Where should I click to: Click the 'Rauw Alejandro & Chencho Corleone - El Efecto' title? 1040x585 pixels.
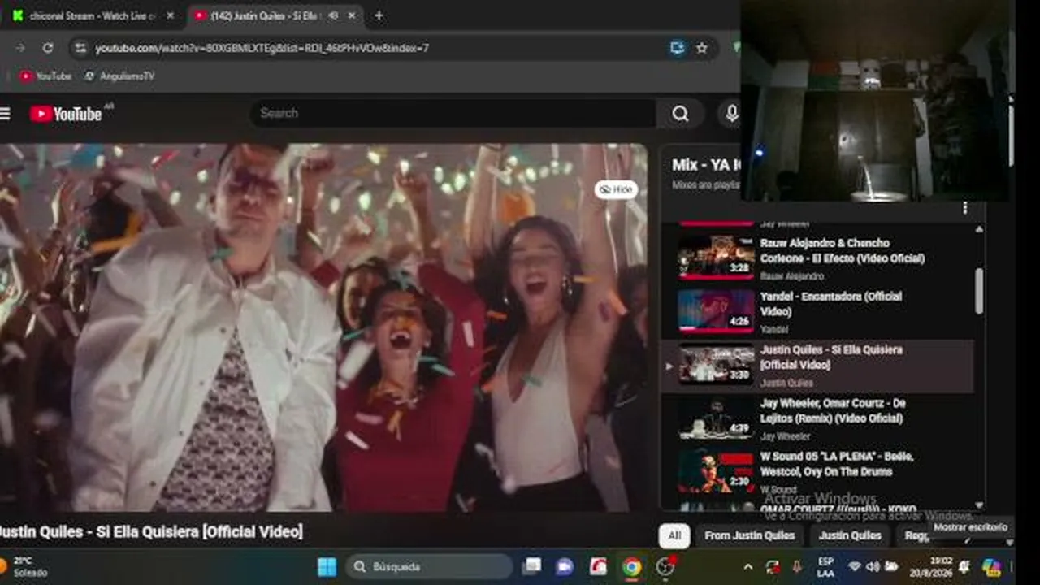[843, 251]
